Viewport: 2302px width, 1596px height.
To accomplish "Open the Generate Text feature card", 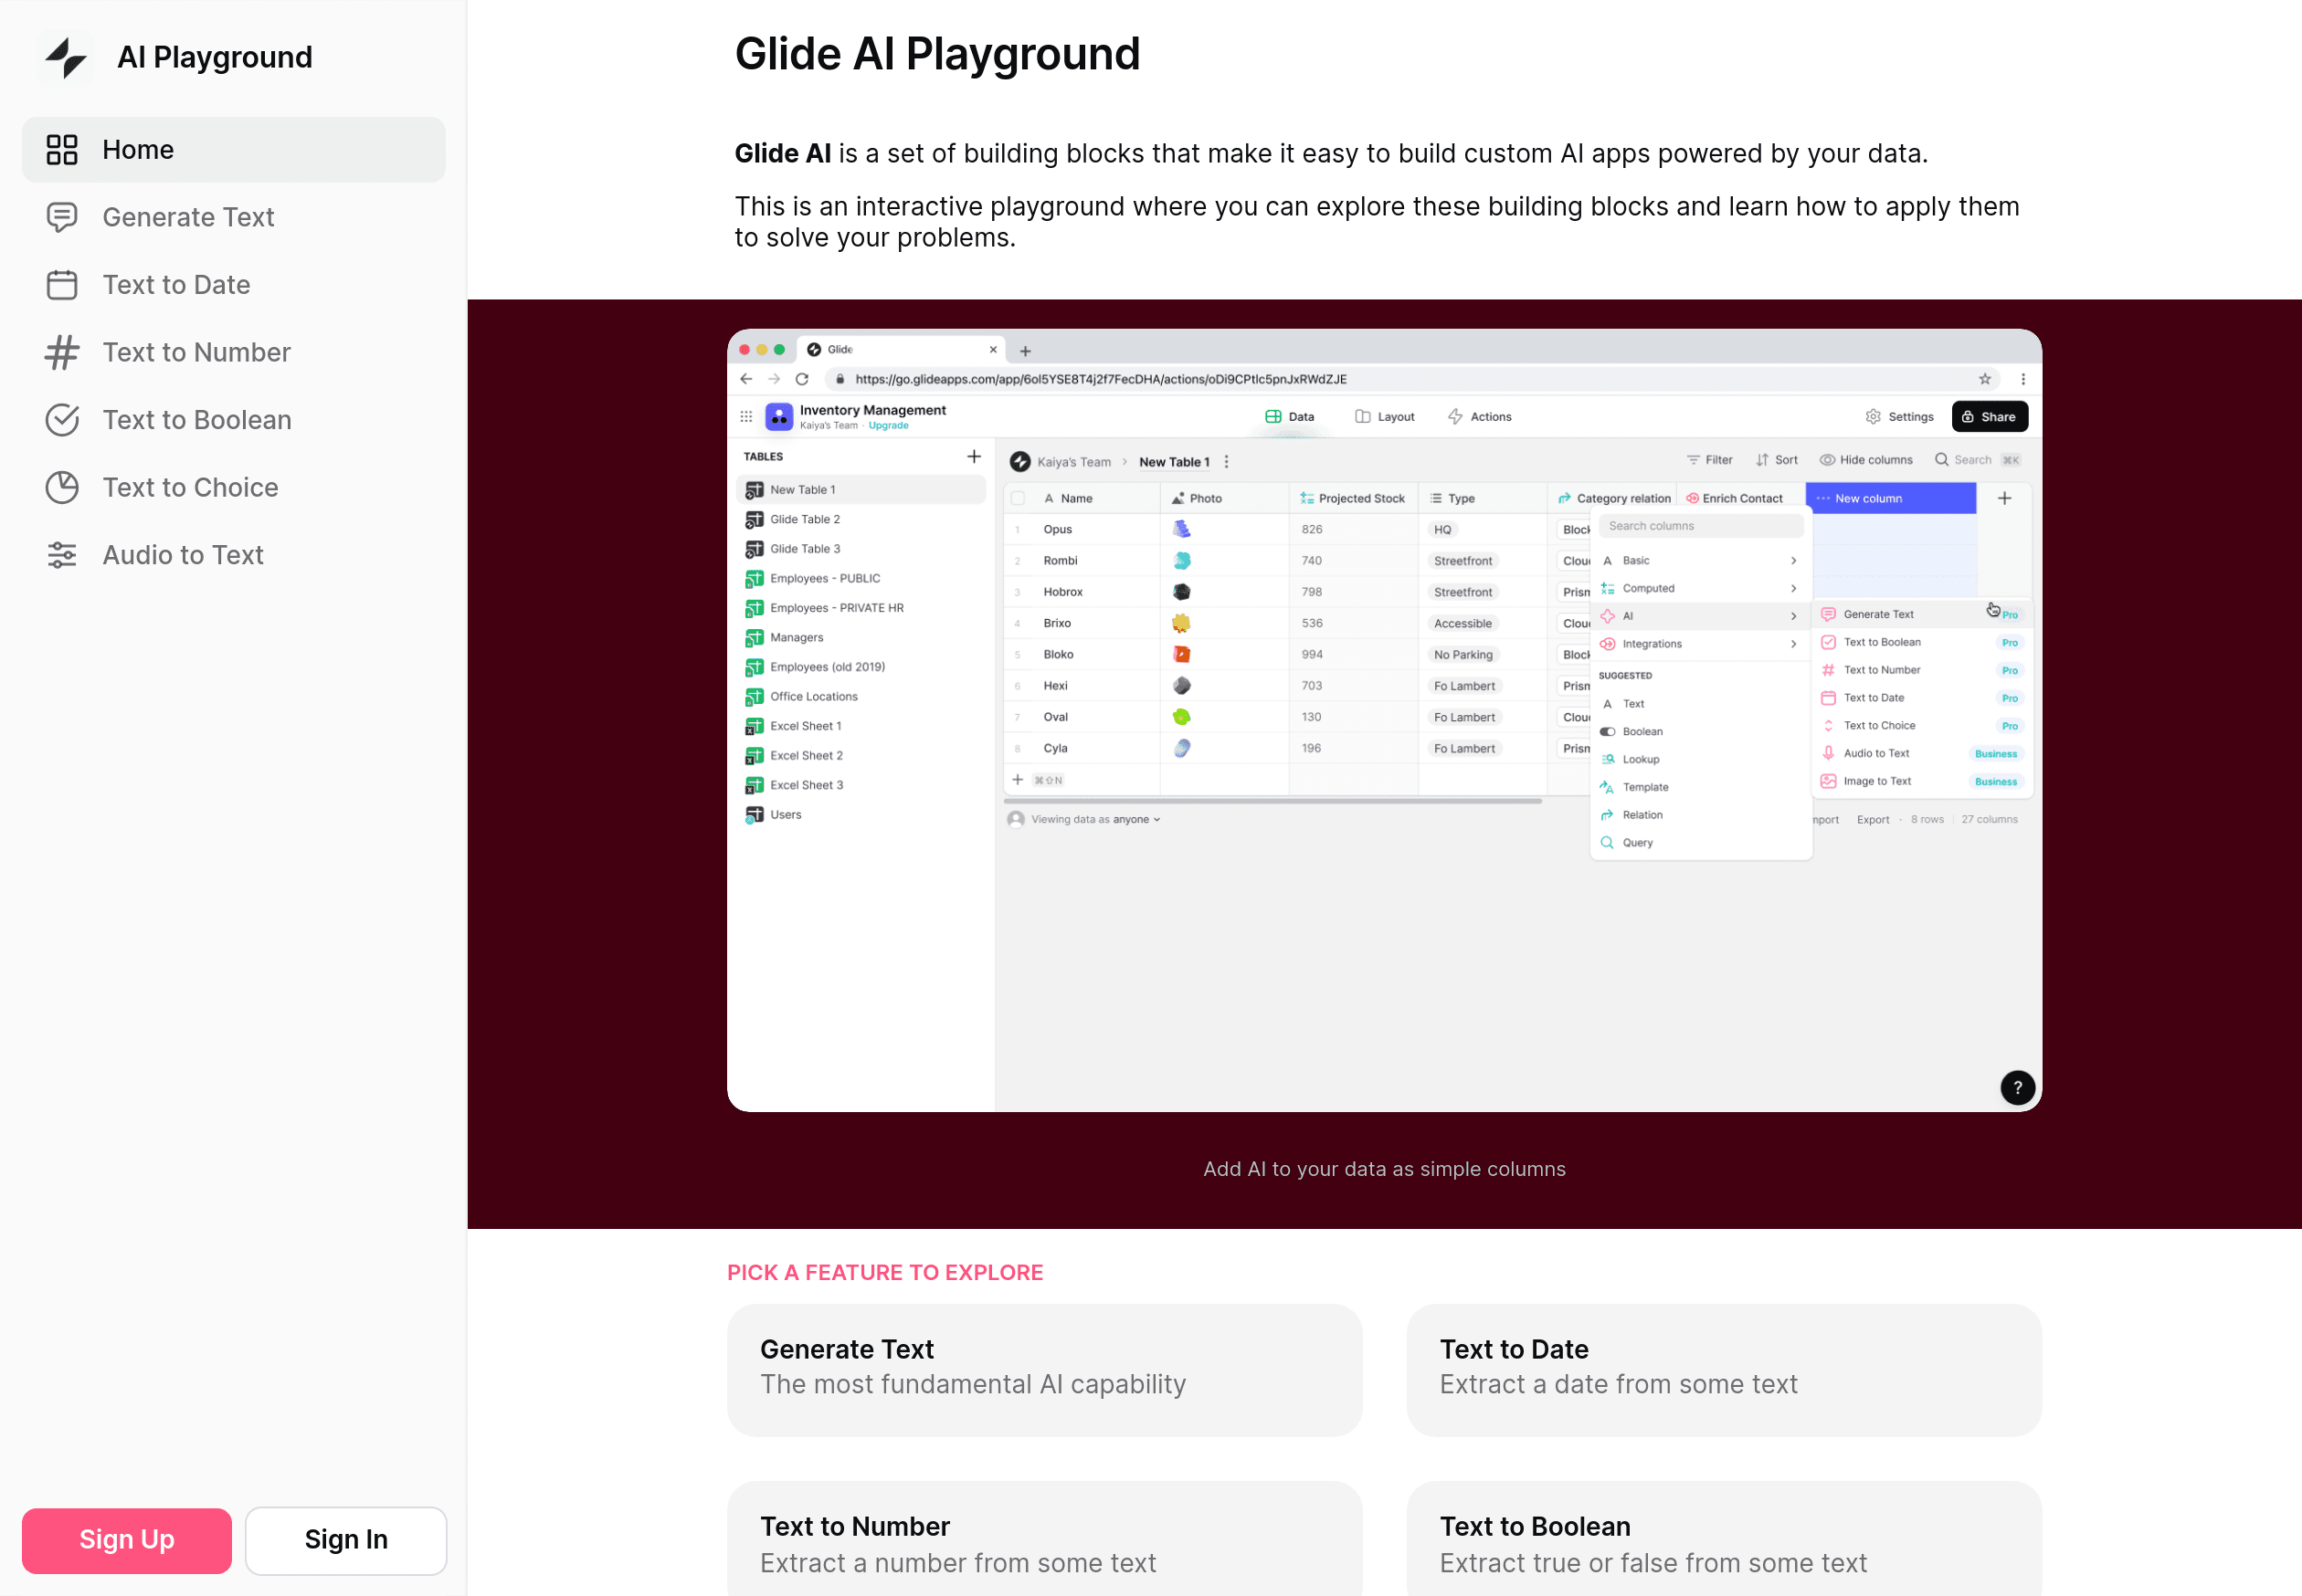I will tap(1044, 1369).
